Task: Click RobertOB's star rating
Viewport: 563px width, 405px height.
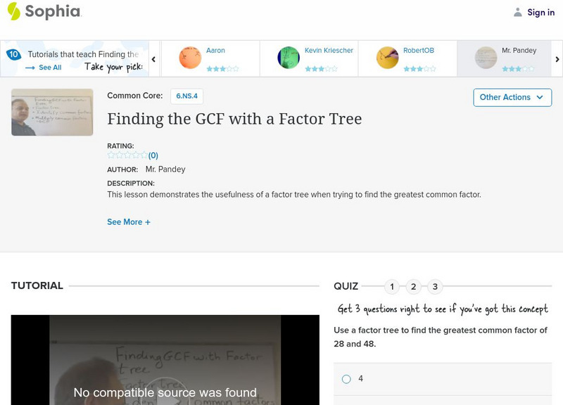Action: (419, 68)
